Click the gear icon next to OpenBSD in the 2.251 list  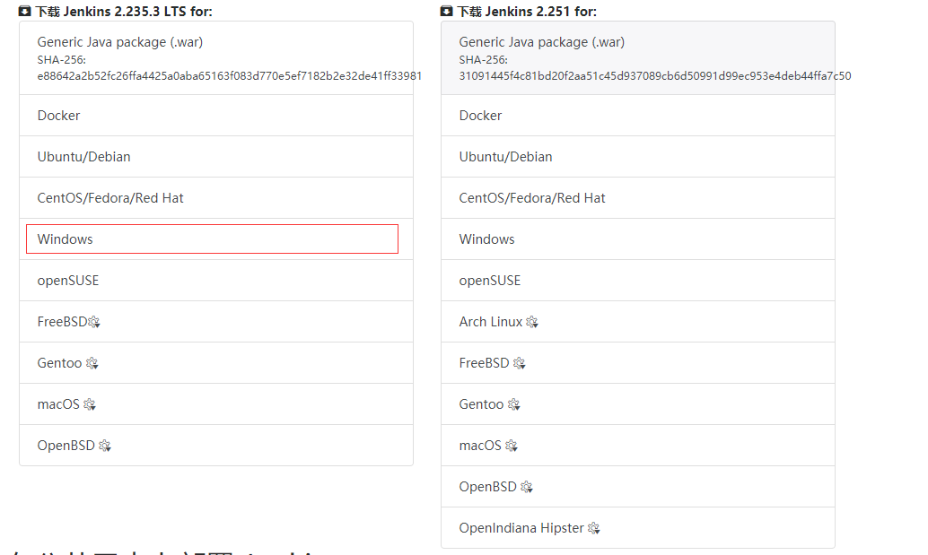click(x=527, y=487)
